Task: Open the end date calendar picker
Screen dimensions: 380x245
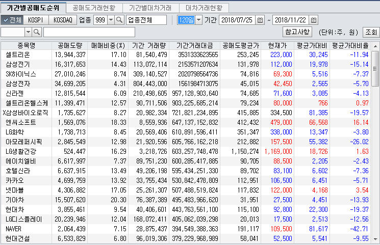Action: coord(314,20)
